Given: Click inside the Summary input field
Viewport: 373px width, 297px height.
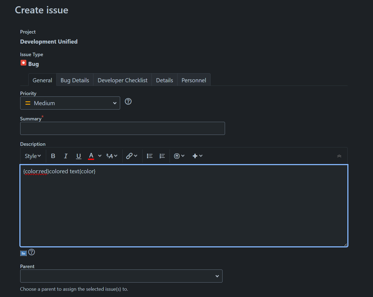Looking at the screenshot, I should [122, 128].
